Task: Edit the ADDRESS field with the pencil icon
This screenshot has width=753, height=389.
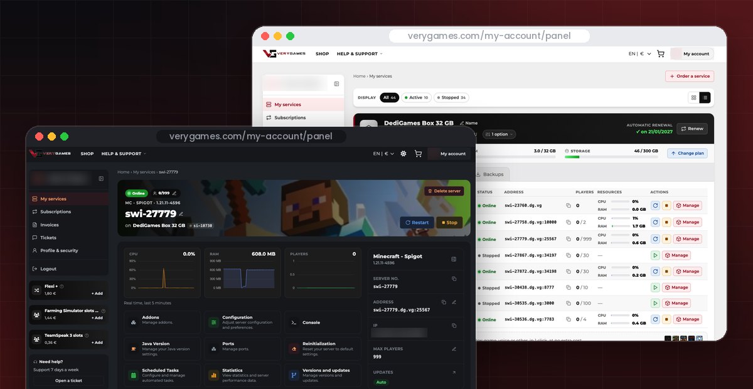Action: click(x=454, y=302)
